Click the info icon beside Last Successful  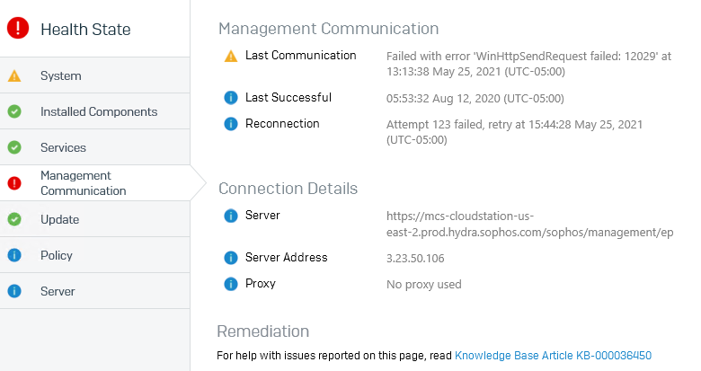231,97
